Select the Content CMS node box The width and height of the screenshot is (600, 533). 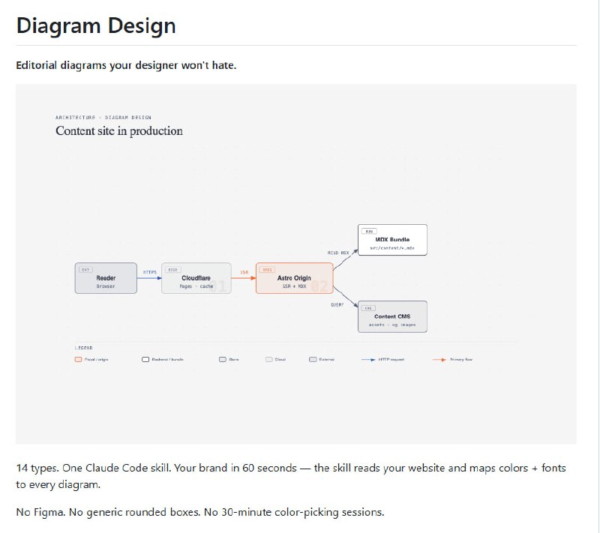[392, 316]
